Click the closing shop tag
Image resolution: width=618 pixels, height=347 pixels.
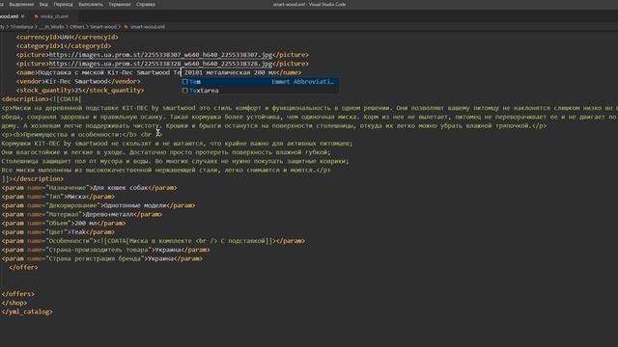point(14,303)
